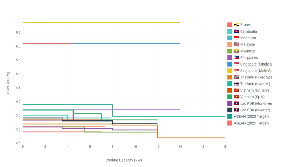Click the Lao PDR (Non-Inver flag icon

[x=236, y=104]
